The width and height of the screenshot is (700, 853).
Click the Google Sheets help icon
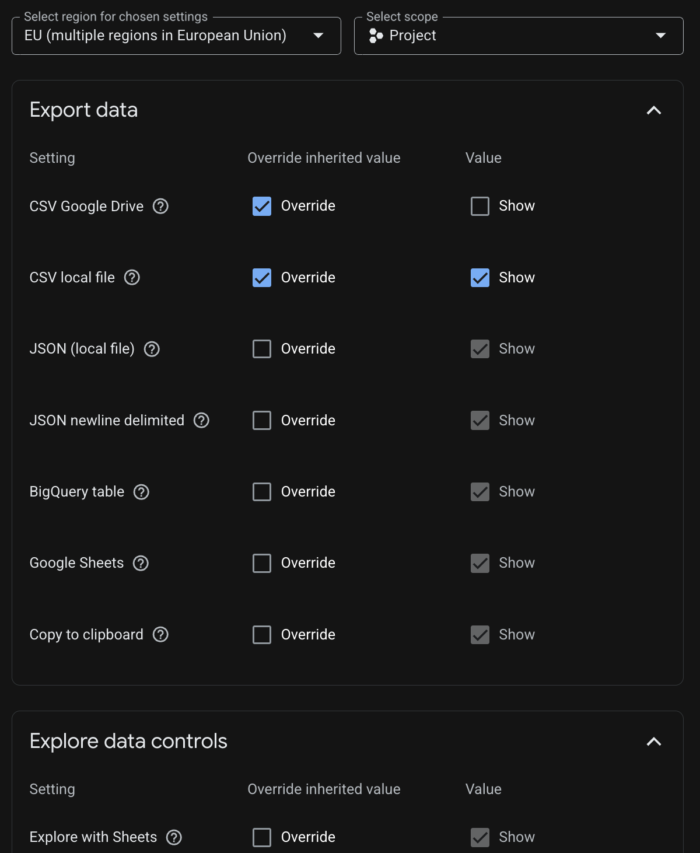141,563
